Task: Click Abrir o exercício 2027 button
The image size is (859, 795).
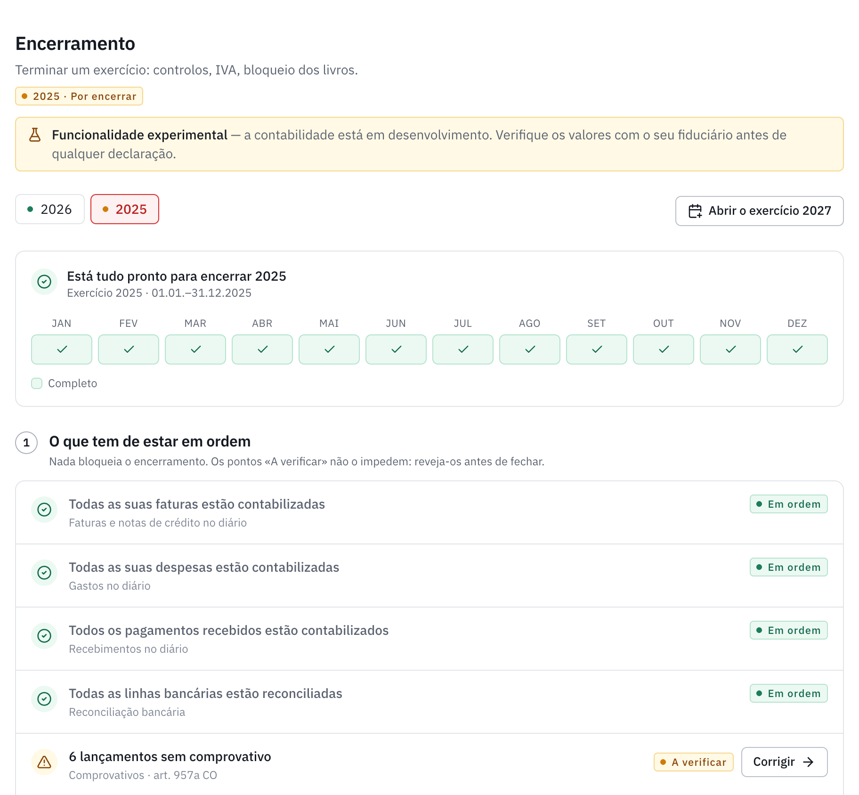Action: click(x=759, y=211)
